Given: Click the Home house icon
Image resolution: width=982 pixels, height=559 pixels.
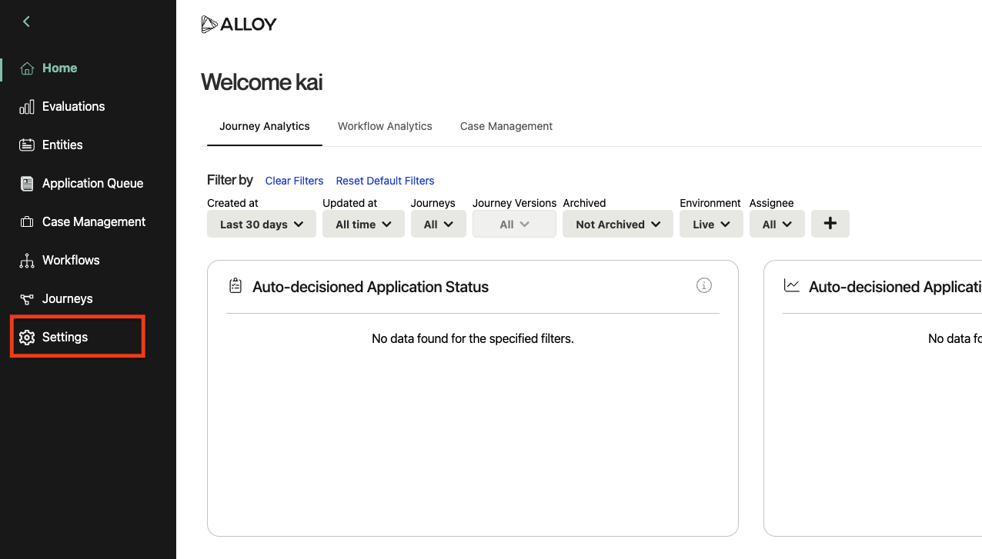Looking at the screenshot, I should (x=27, y=68).
